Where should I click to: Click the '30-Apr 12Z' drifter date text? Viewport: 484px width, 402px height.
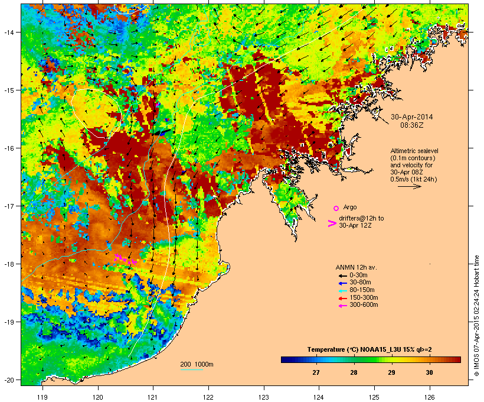pos(355,225)
